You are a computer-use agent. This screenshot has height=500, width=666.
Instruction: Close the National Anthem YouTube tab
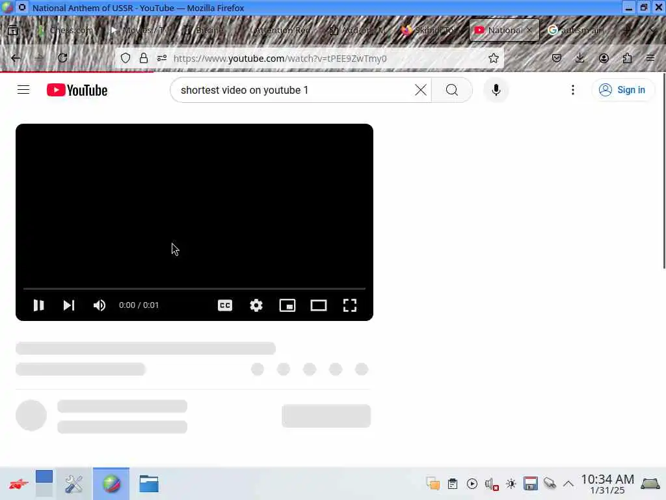pos(529,30)
